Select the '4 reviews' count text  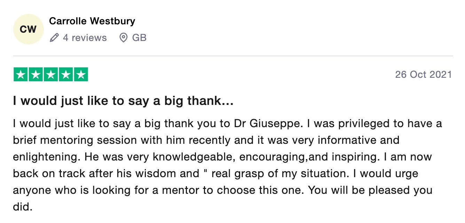85,38
